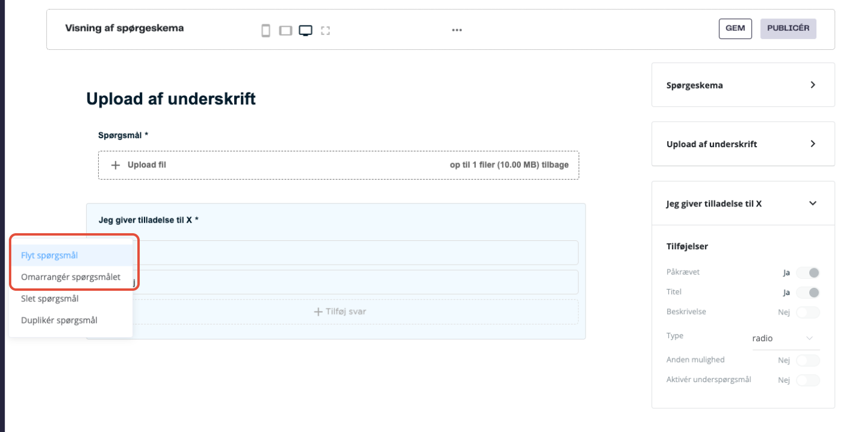Expand the Spørgeskema panel
Image resolution: width=852 pixels, height=432 pixels.
[813, 85]
